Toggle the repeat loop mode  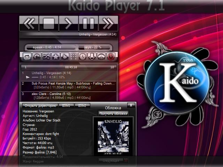point(27,57)
